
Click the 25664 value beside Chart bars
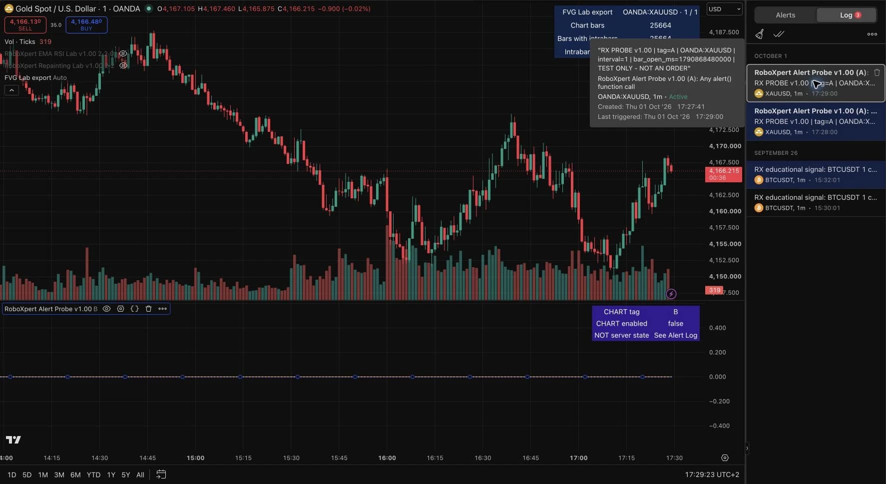point(660,25)
